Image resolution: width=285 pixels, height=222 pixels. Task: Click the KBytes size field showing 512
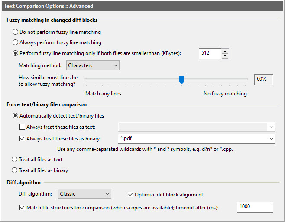[x=211, y=54]
